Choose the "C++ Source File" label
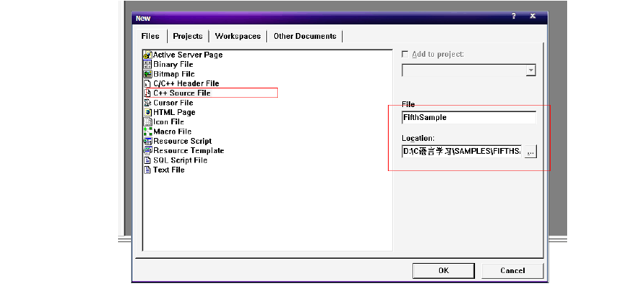 click(x=182, y=93)
